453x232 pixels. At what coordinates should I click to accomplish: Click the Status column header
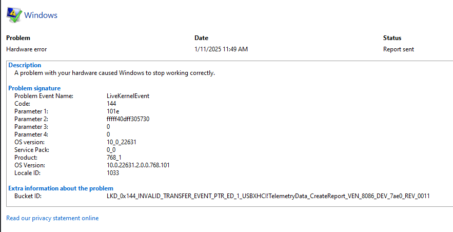(x=392, y=38)
